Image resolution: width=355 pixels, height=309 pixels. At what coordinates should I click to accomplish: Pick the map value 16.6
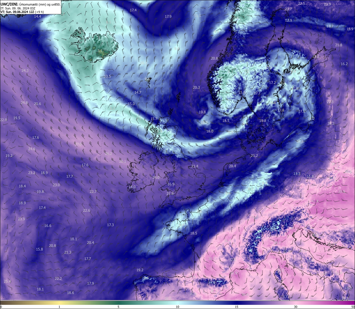[48, 226]
